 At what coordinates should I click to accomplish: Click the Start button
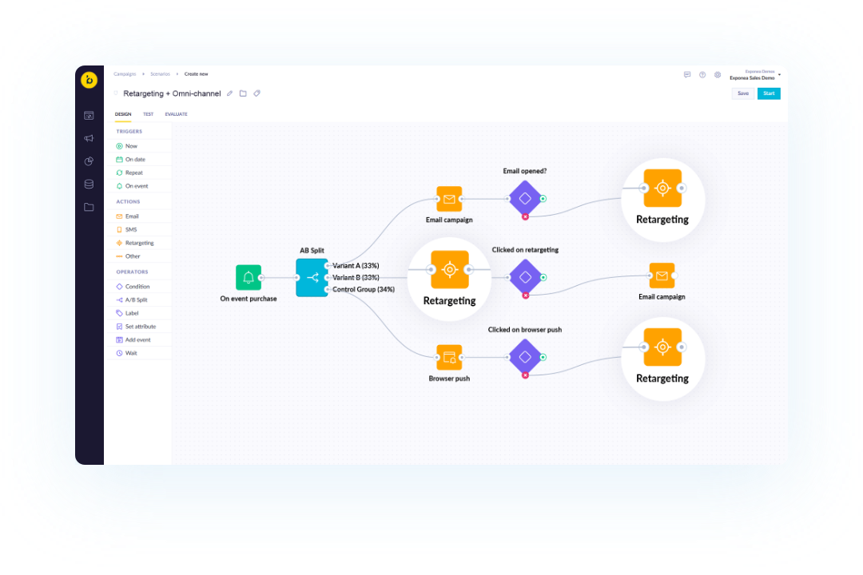(x=769, y=93)
